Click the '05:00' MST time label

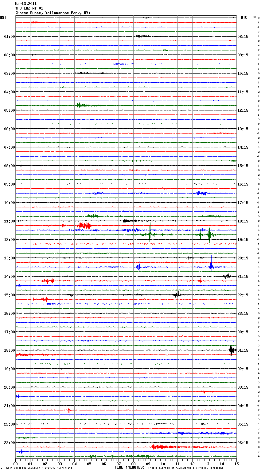[x=10, y=110]
